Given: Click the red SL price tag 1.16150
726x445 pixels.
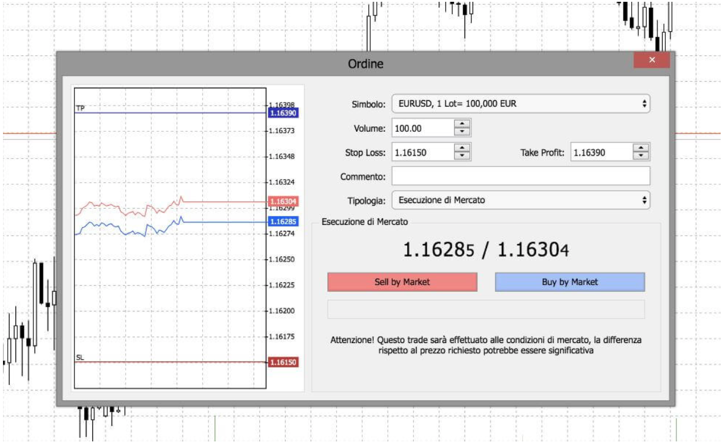Looking at the screenshot, I should pos(283,362).
